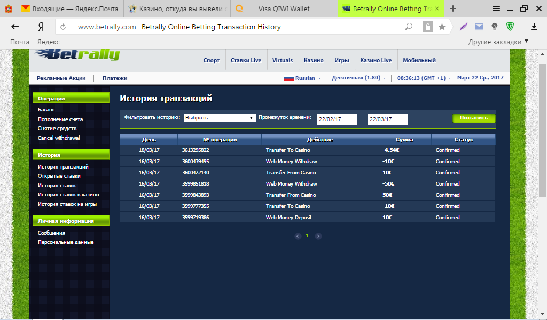Viewport: 547px width, 320px height.
Task: Open 'Снятие средств' in the sidebar
Action: (57, 129)
